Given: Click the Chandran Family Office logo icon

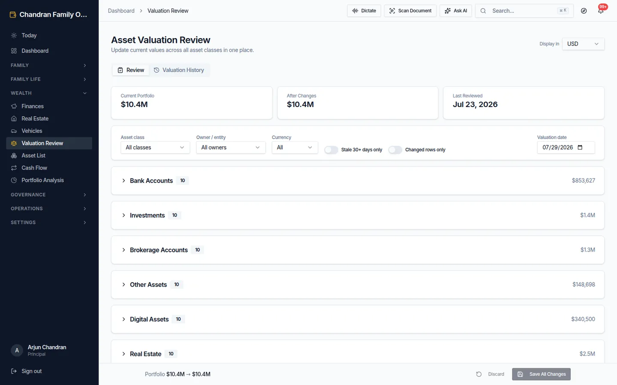Looking at the screenshot, I should [x=13, y=15].
